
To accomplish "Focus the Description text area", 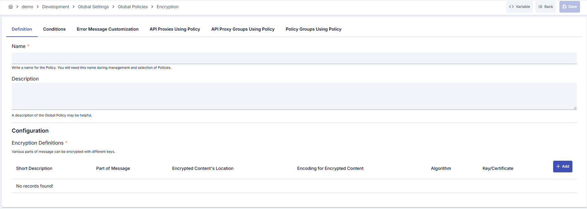I will (x=294, y=96).
